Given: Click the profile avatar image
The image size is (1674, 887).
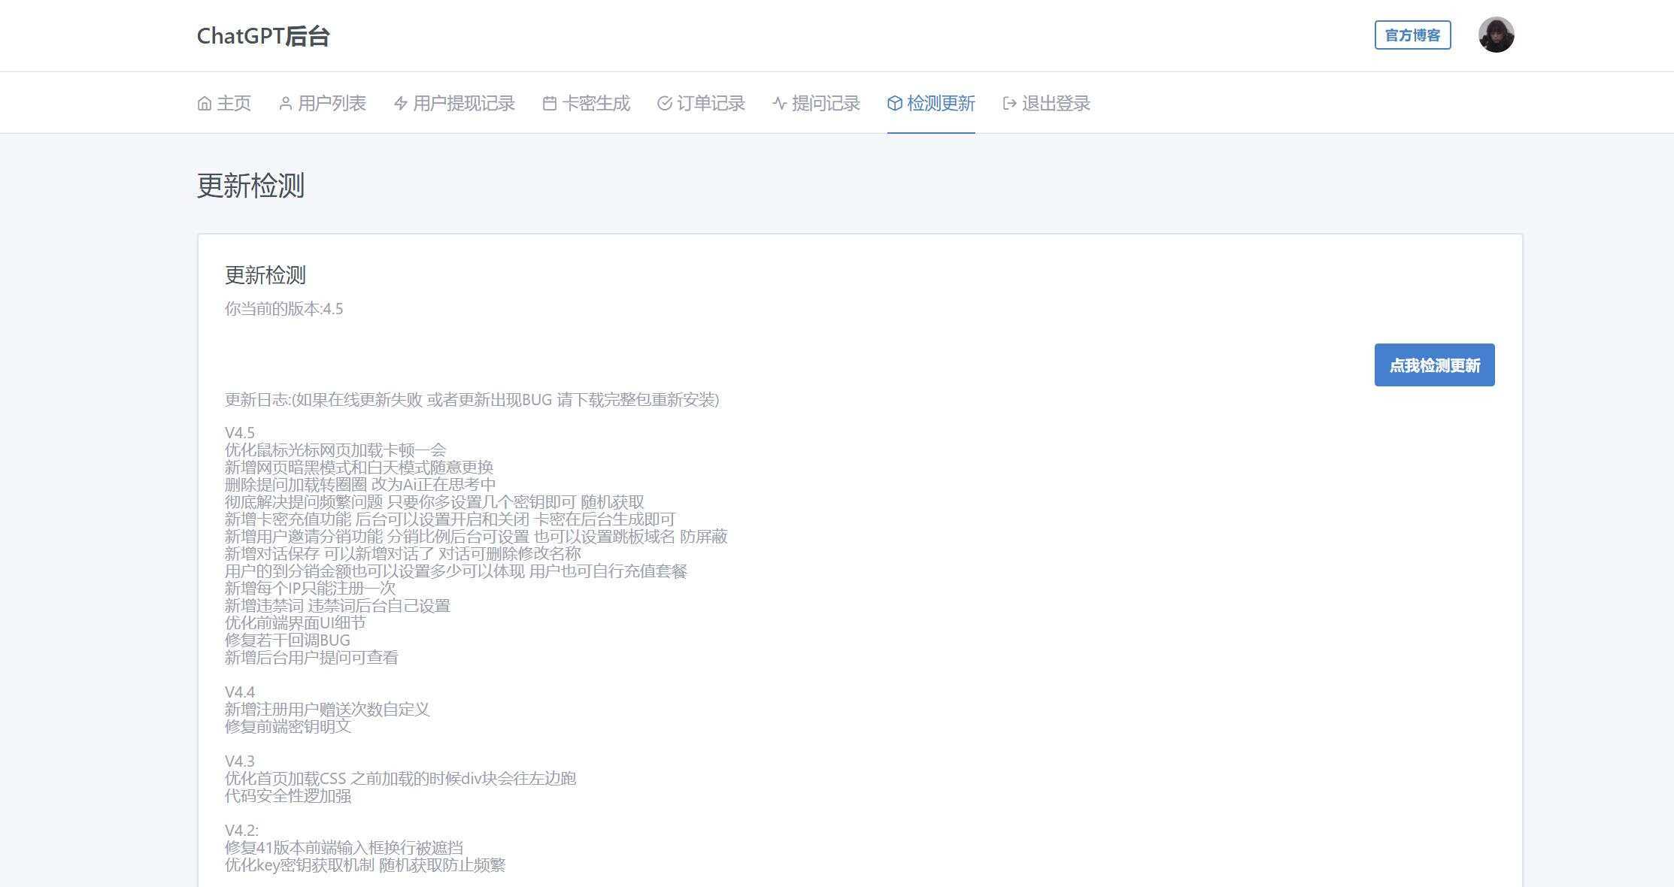Looking at the screenshot, I should tap(1497, 35).
